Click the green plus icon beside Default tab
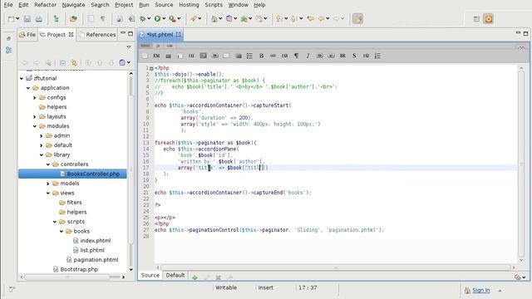 195,277
